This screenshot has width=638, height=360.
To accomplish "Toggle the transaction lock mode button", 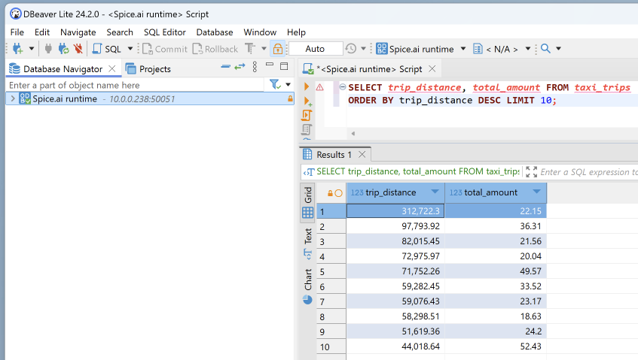I will 278,49.
